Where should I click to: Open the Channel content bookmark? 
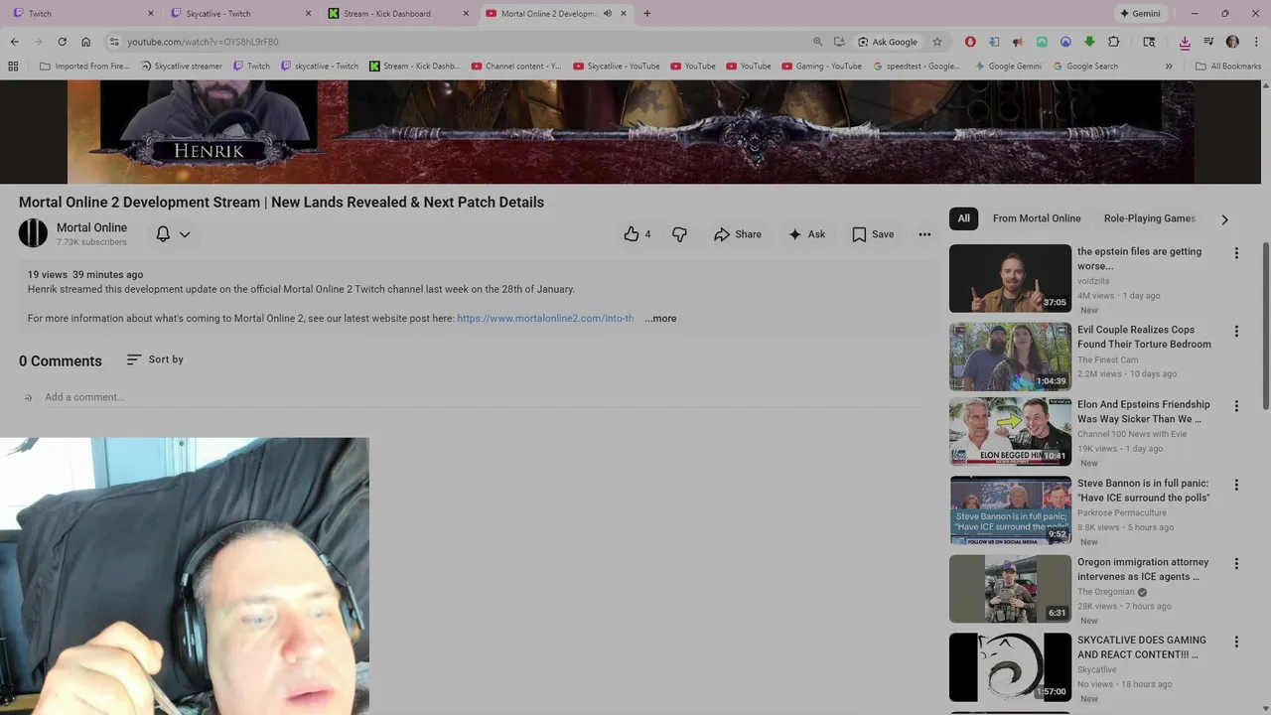coord(516,67)
